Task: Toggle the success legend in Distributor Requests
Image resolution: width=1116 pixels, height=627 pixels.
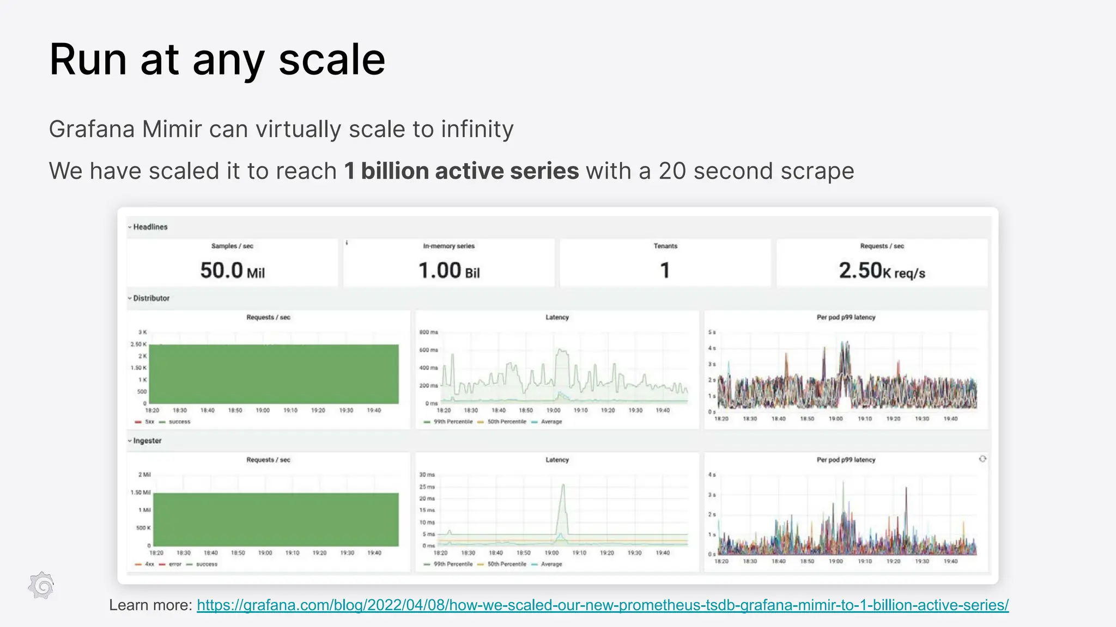Action: point(175,422)
